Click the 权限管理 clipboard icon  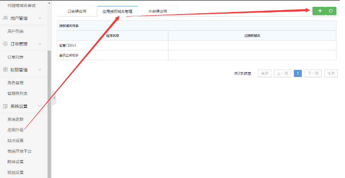tap(6, 70)
